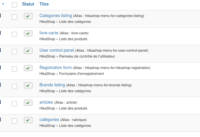Check the box beside articles item

[x=14, y=104]
